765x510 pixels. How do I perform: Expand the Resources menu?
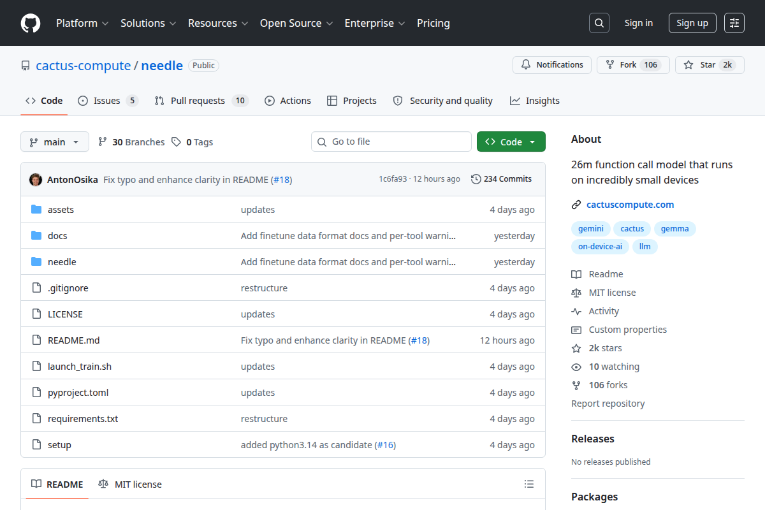coord(217,23)
